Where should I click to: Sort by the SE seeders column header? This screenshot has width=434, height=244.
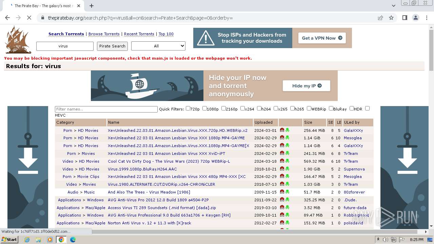pyautogui.click(x=331, y=122)
